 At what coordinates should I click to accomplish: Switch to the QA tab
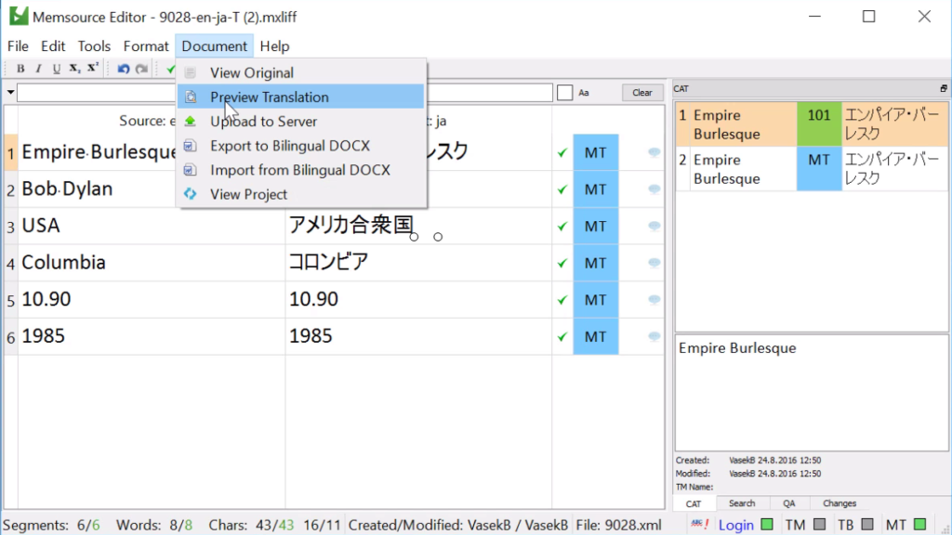click(788, 503)
